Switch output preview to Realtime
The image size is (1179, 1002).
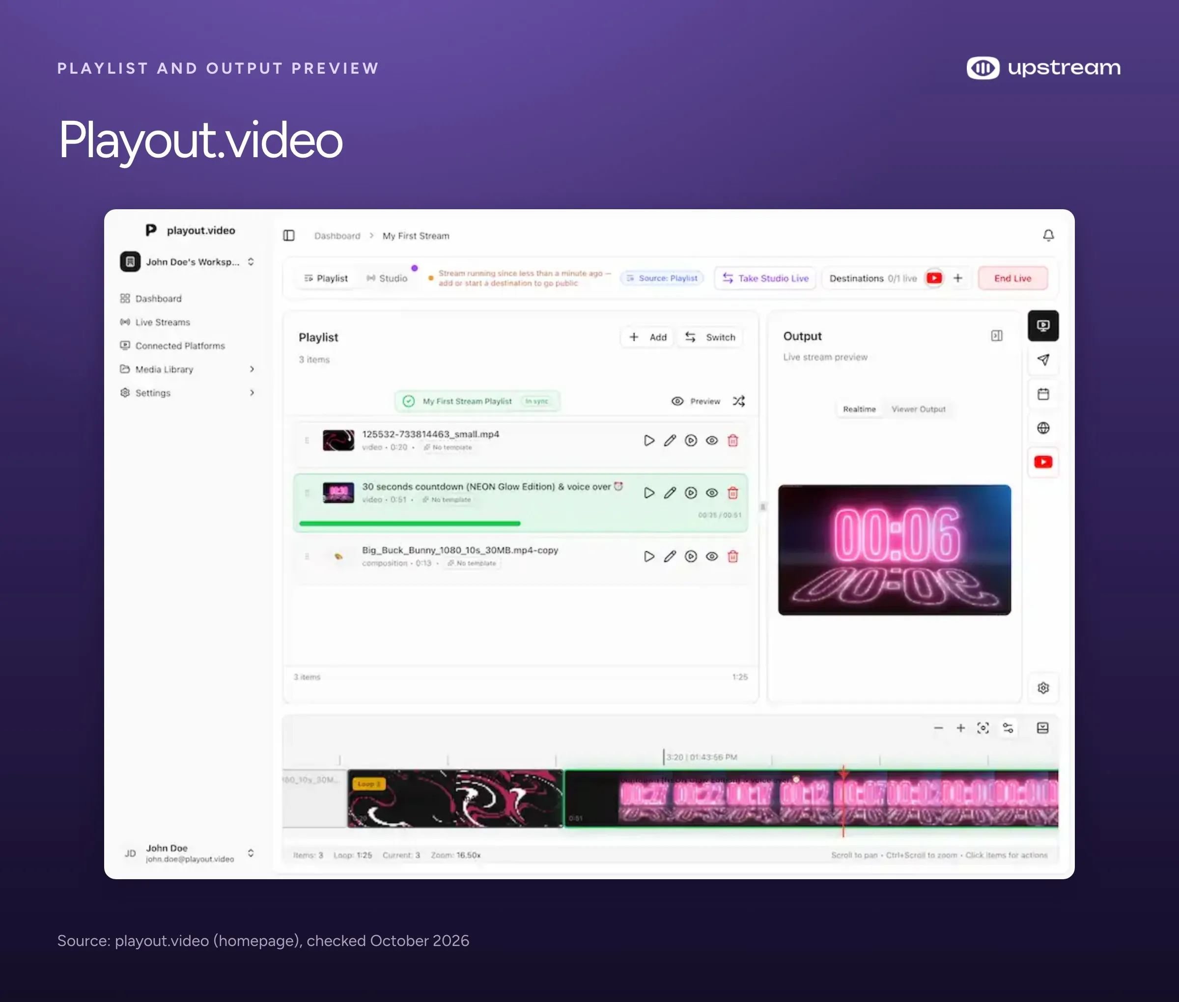[859, 409]
